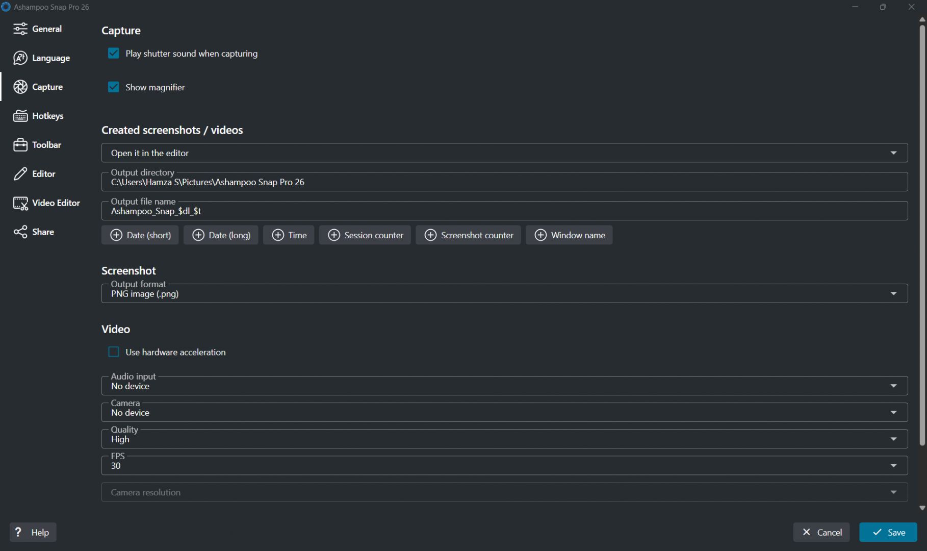Click the 'Screenshot' section heading
927x551 pixels.
coord(128,271)
